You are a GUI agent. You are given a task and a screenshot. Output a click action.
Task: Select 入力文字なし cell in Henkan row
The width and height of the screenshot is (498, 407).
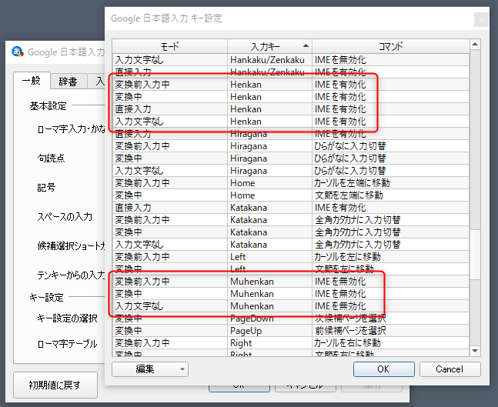coord(170,122)
